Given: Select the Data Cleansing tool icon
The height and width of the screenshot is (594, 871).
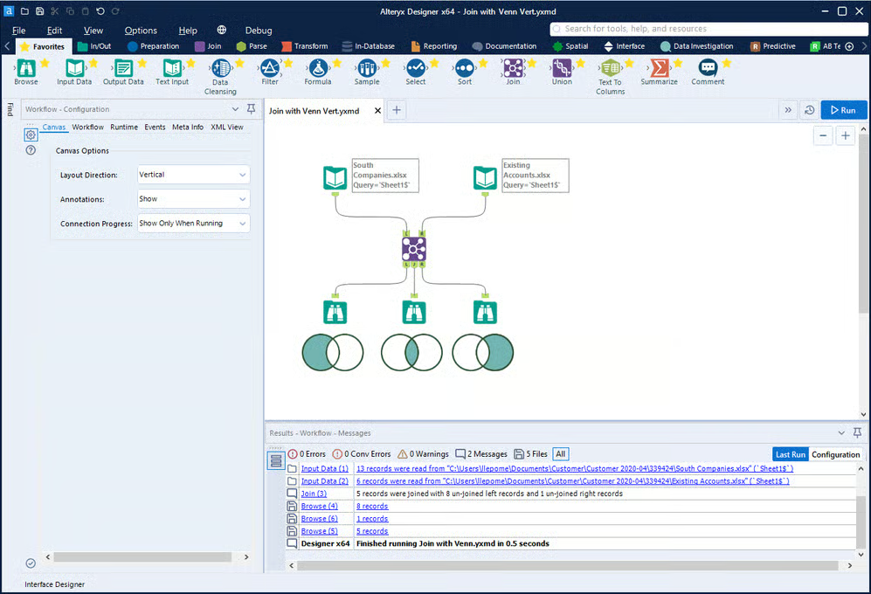Looking at the screenshot, I should pyautogui.click(x=220, y=68).
